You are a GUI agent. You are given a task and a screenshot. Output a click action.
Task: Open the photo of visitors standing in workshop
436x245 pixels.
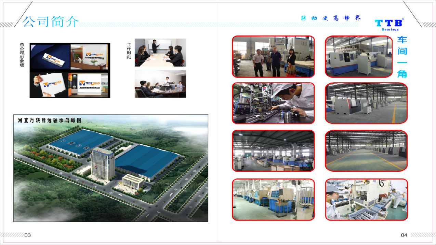tap(273, 56)
